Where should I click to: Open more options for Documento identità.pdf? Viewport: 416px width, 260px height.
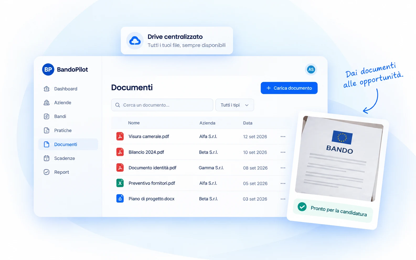[x=283, y=168]
